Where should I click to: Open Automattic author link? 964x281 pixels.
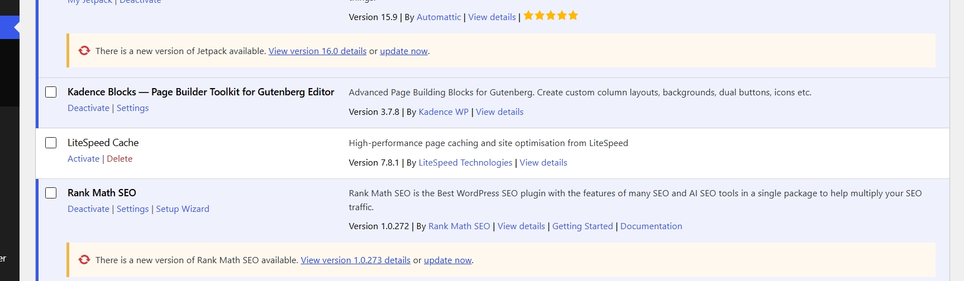[x=439, y=17]
